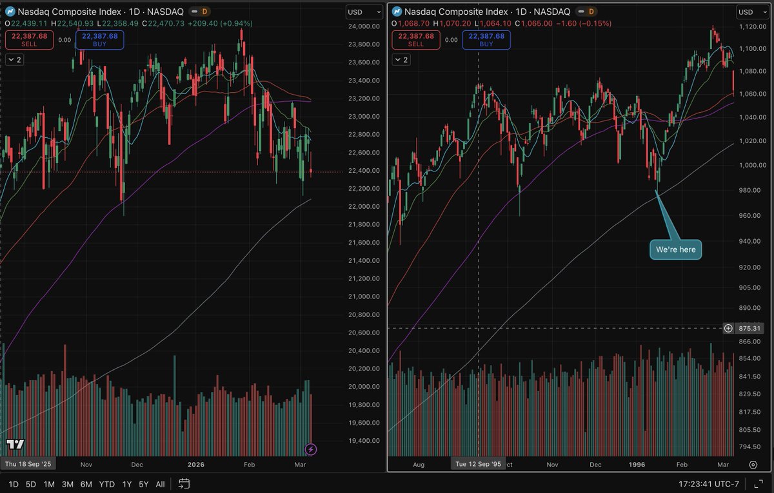The width and height of the screenshot is (774, 493).
Task: Click the 2026 label on left time axis
Action: tap(196, 464)
